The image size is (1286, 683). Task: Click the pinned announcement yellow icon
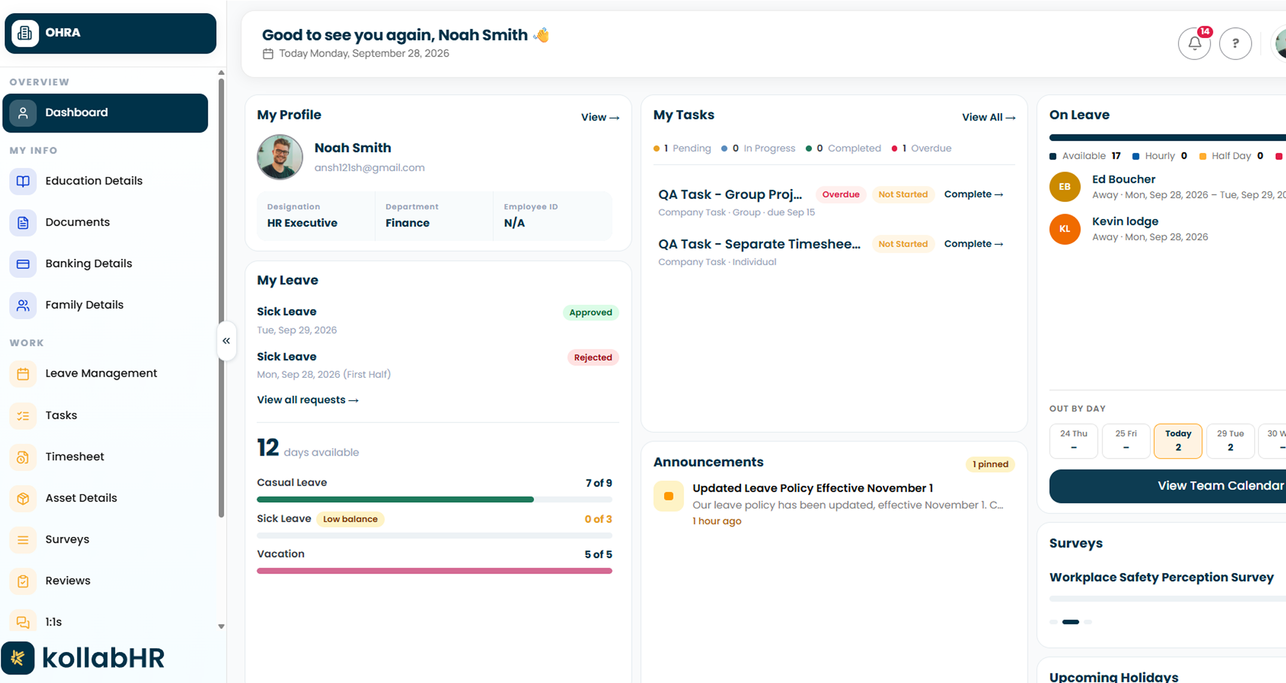[x=668, y=496]
